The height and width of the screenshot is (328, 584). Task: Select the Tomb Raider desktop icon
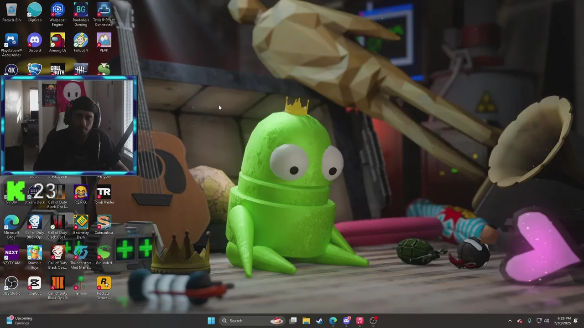[104, 195]
